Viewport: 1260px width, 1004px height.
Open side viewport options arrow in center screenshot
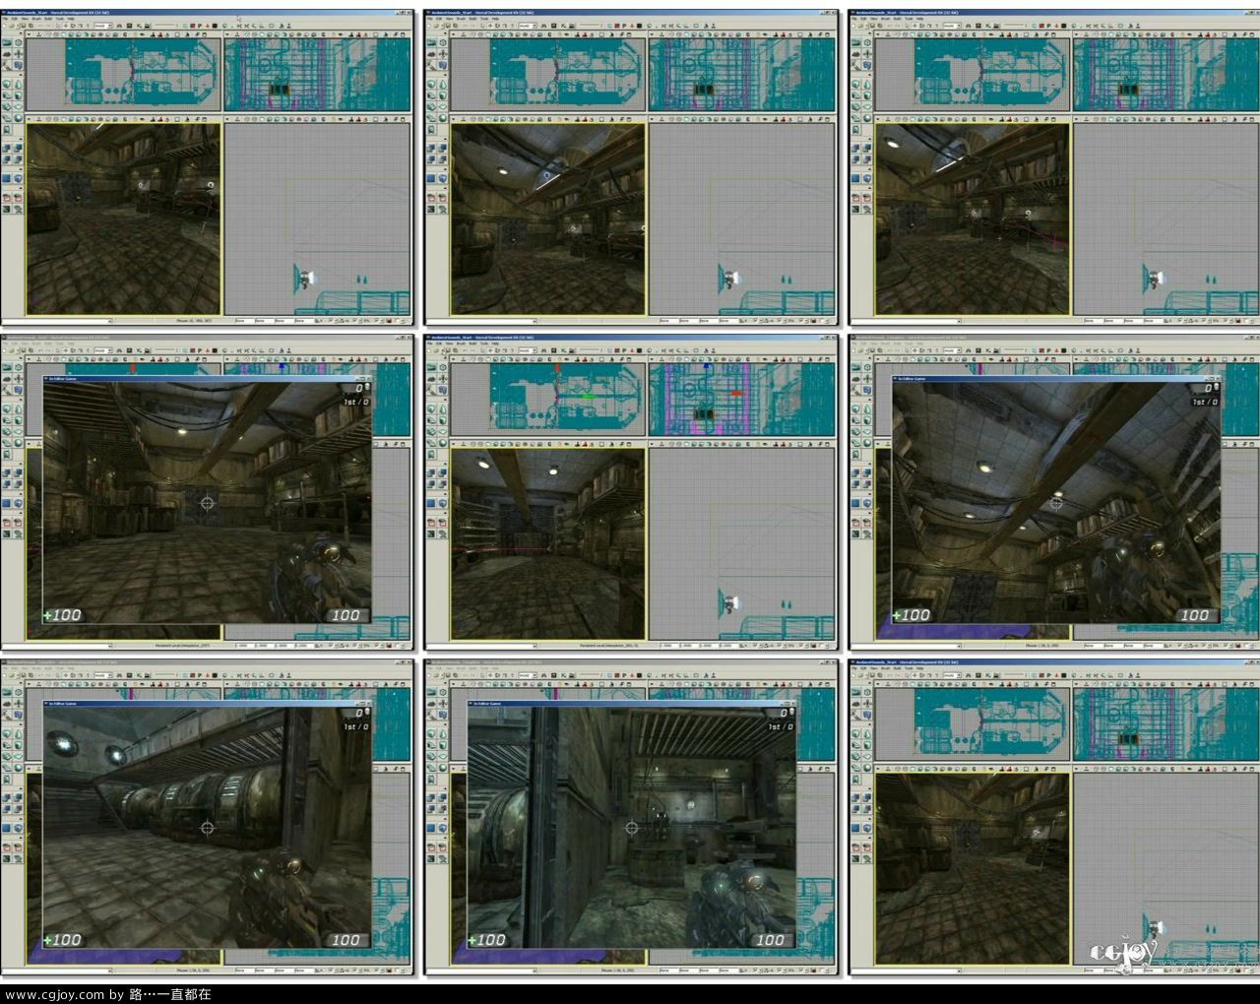(x=653, y=443)
